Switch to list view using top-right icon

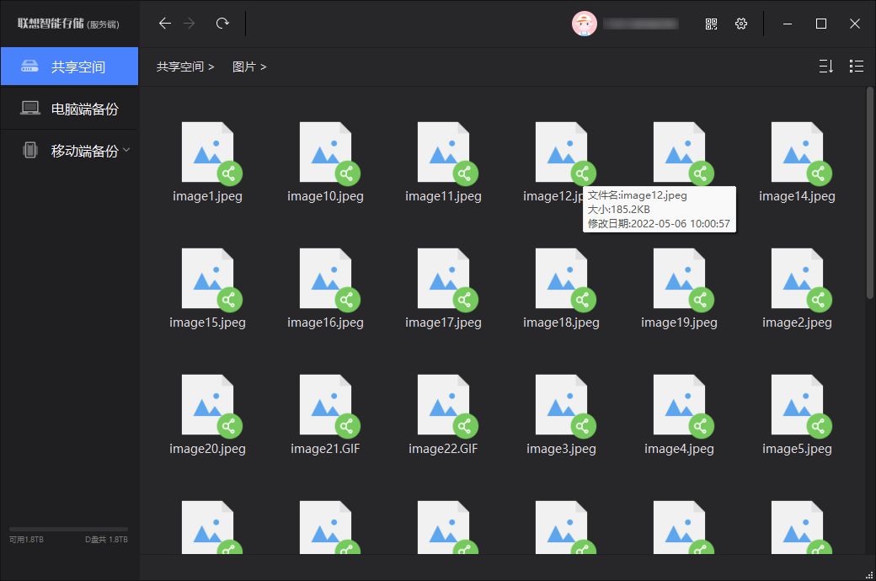[x=856, y=66]
